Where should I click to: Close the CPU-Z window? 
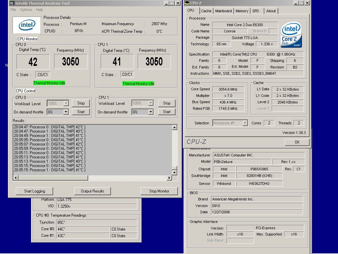click(x=307, y=3)
